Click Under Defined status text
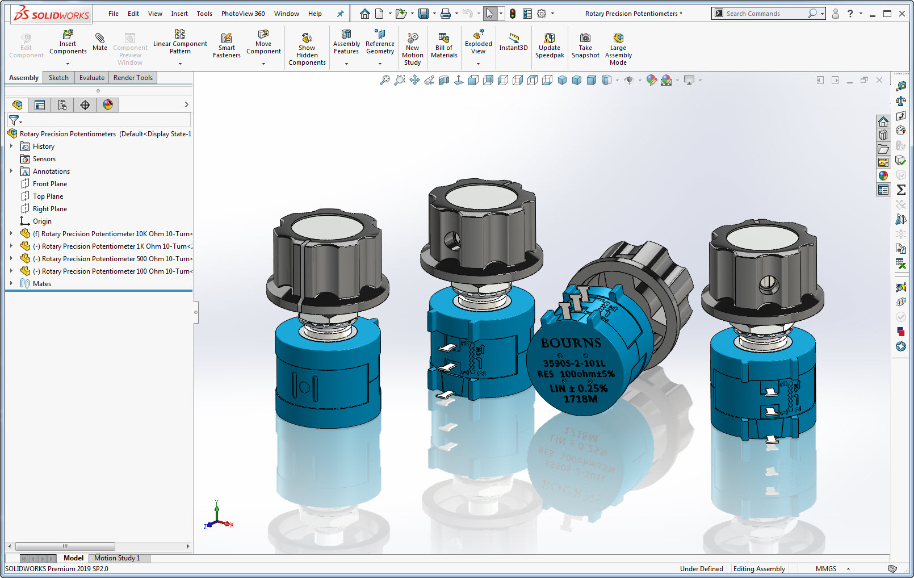Viewport: 914px width, 578px height. (x=702, y=569)
